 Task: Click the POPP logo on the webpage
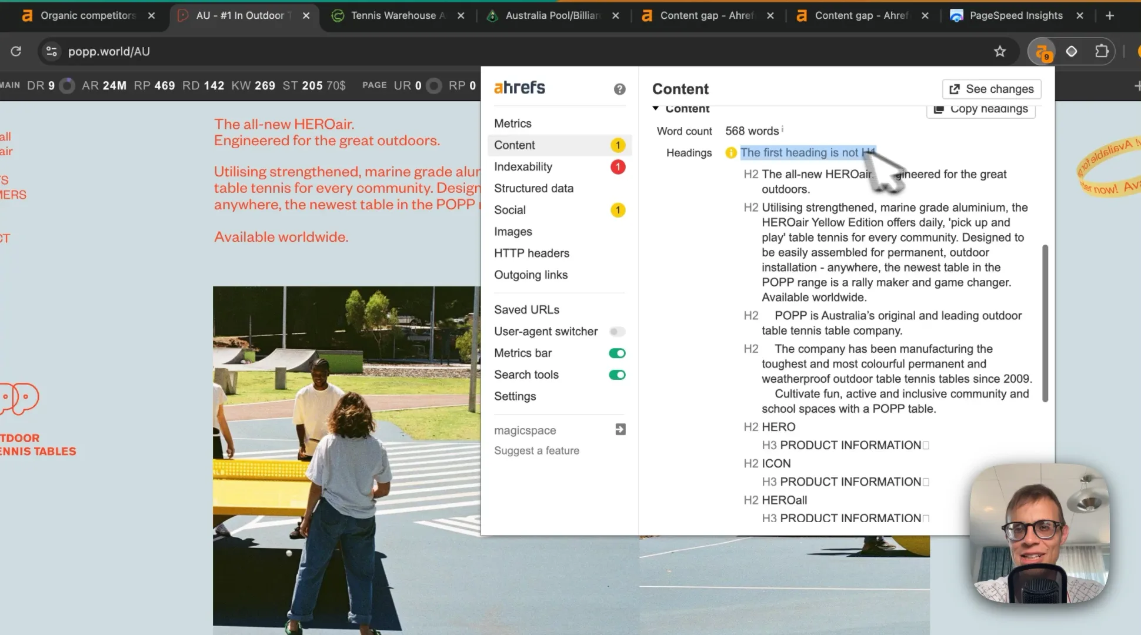(19, 399)
